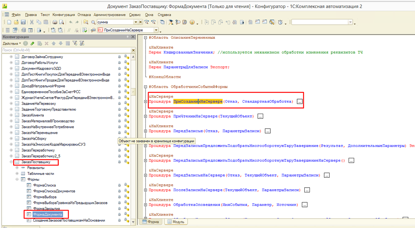Select СозданиеЗаказовПоставщикамНаОсновании form item
Screen dimensions: 415x228
[x=69, y=220]
